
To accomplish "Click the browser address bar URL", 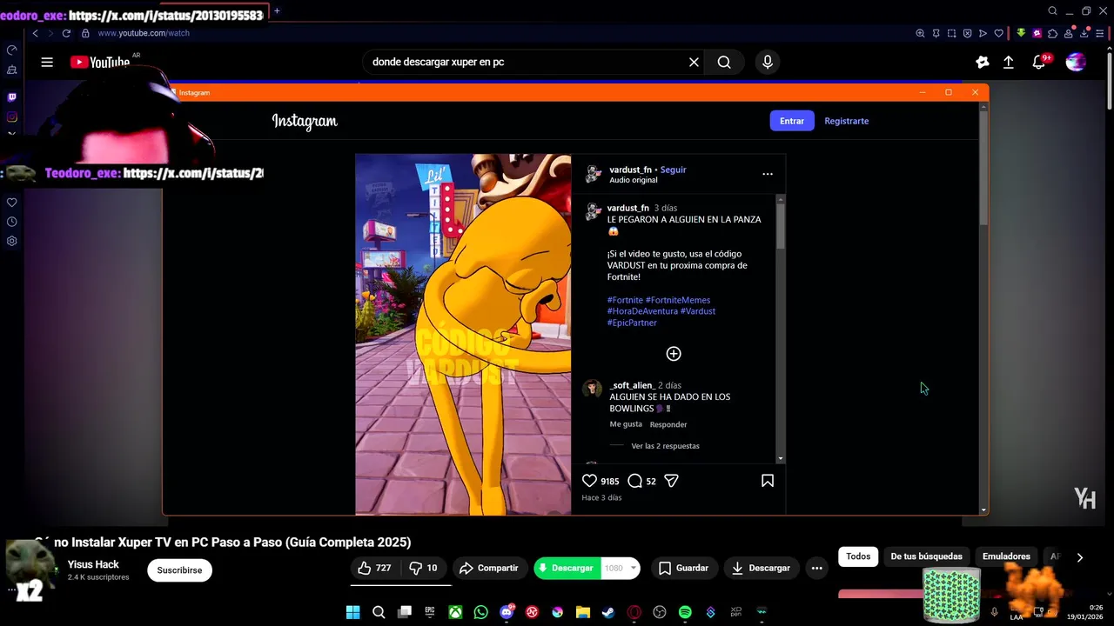I will (x=144, y=33).
